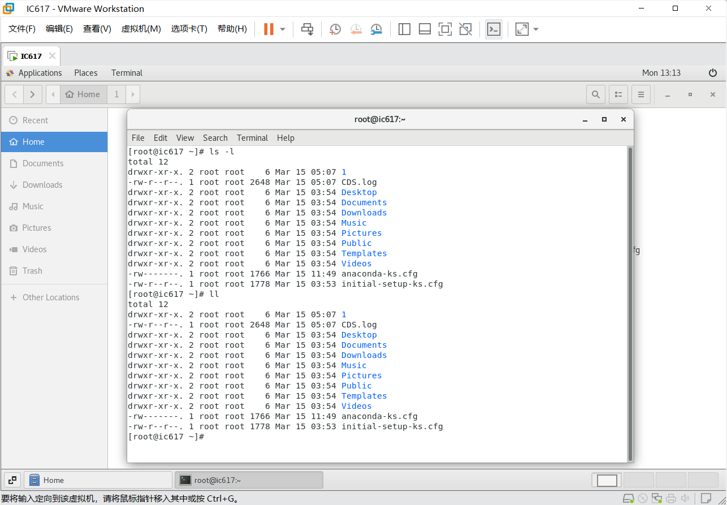Open the terminal View menu
The image size is (727, 505).
point(185,138)
